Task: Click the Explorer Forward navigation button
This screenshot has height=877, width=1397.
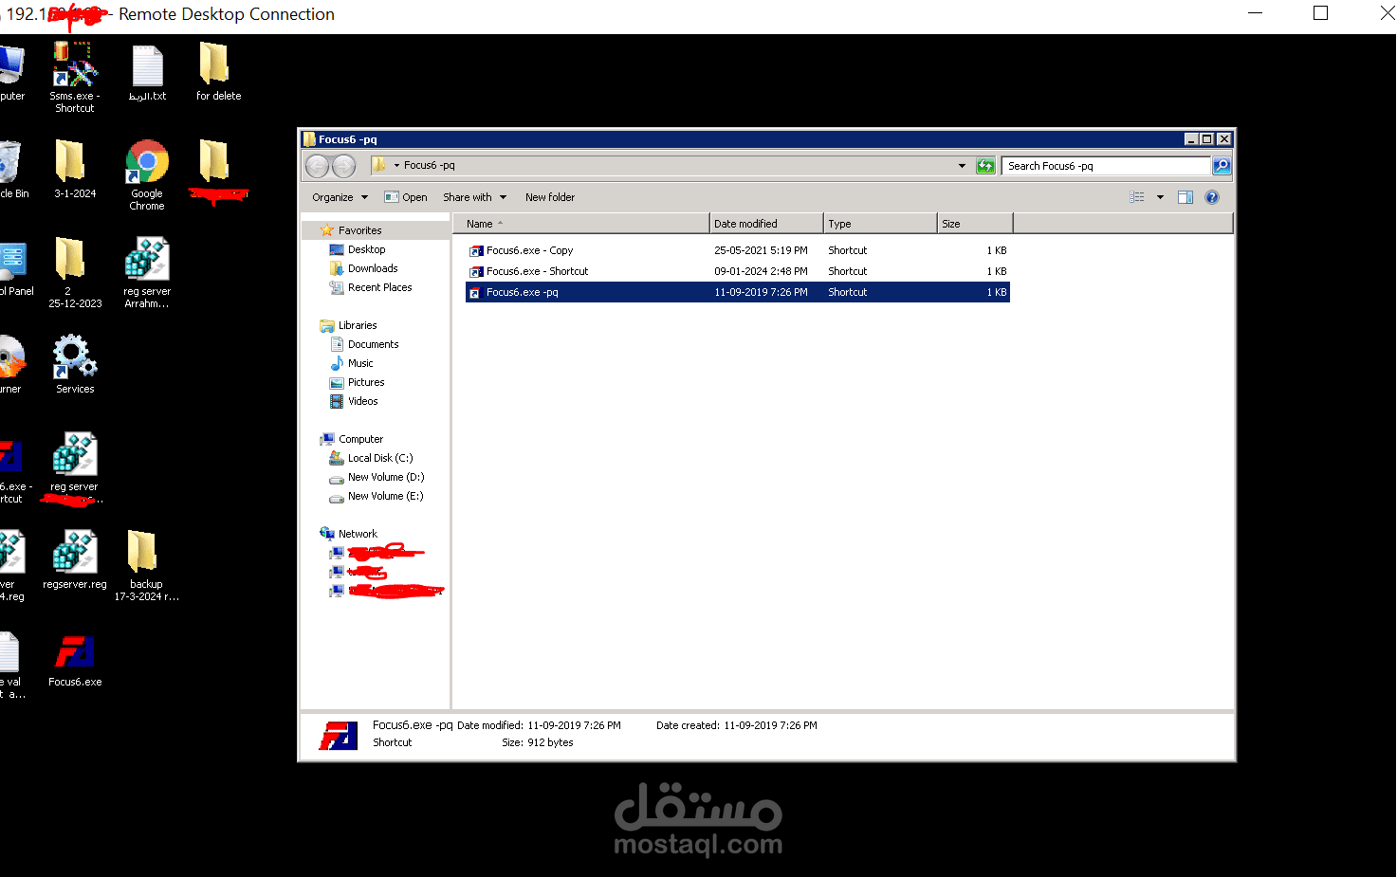Action: pyautogui.click(x=343, y=166)
